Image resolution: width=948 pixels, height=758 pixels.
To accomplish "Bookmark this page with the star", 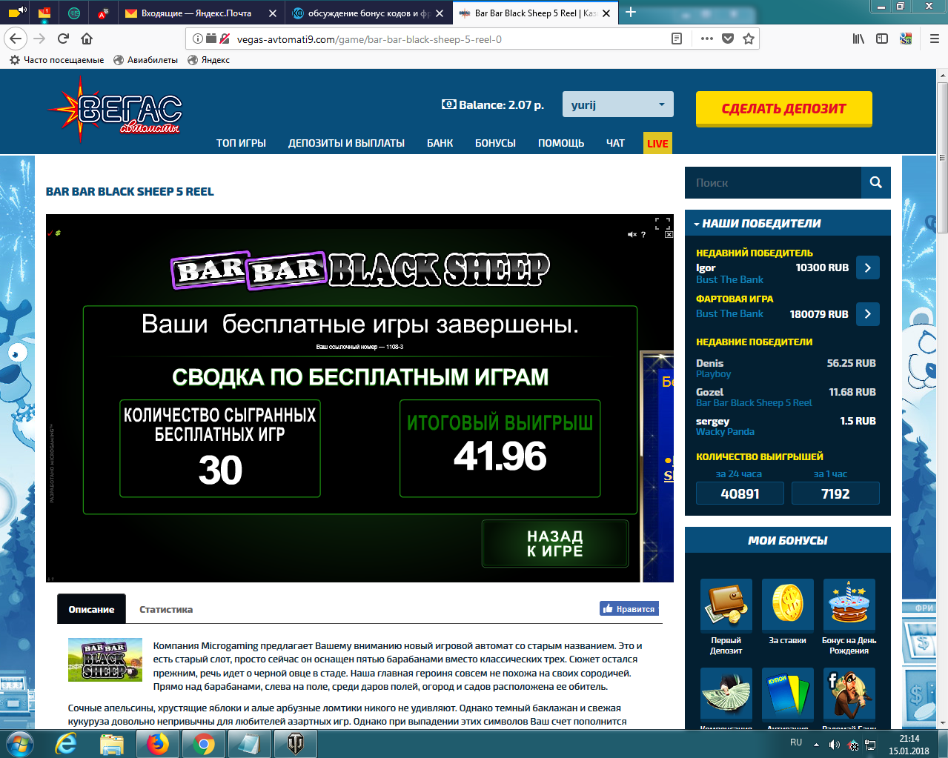I will point(749,39).
